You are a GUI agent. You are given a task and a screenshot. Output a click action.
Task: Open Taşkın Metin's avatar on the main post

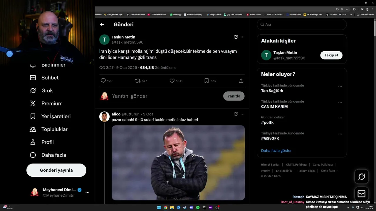tap(104, 40)
